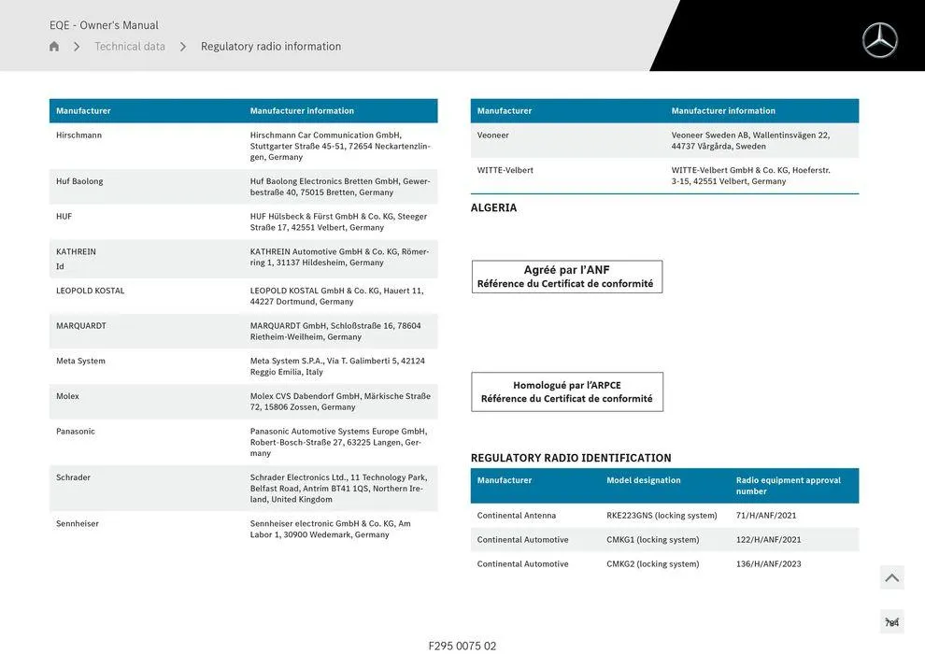Viewport: 925px width, 654px height.
Task: Click the chevron before Regulatory radio information
Action: (183, 47)
